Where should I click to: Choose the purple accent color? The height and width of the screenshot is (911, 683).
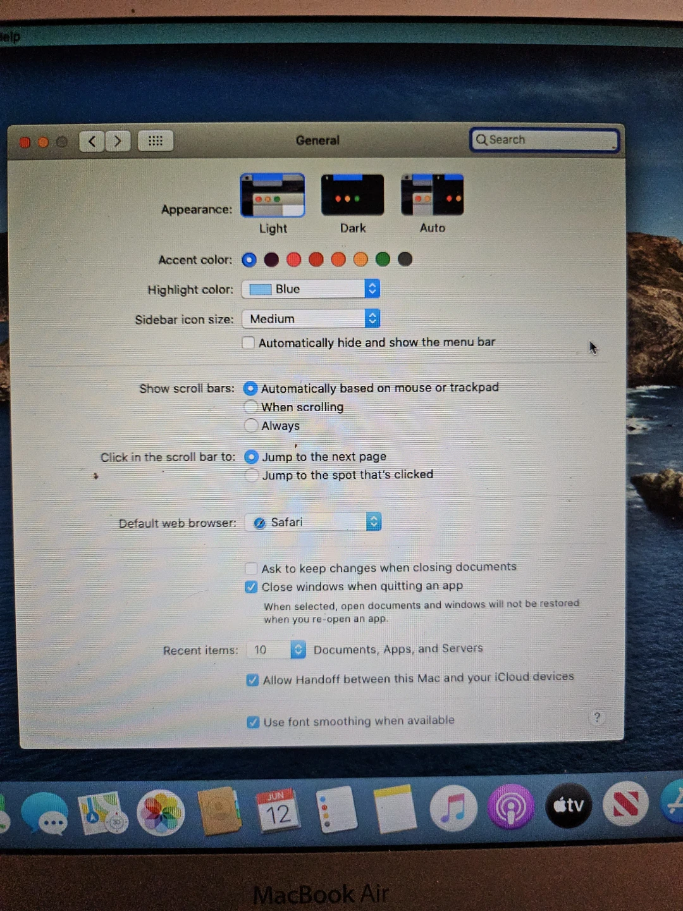pos(271,259)
